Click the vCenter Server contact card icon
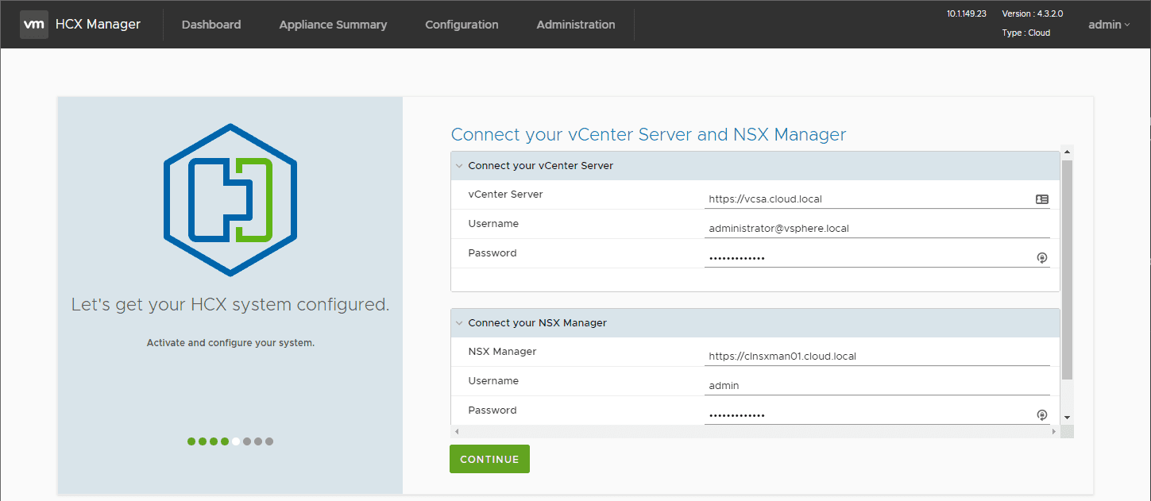 pyautogui.click(x=1042, y=199)
